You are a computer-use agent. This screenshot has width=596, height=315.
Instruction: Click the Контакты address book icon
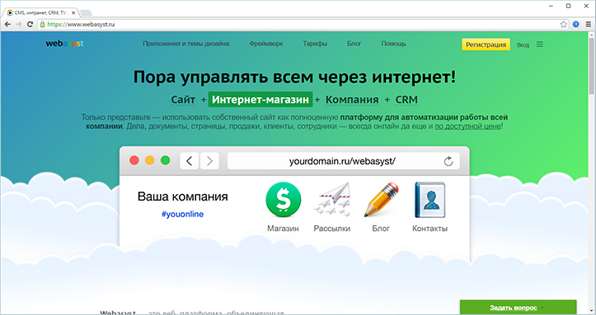[x=430, y=200]
